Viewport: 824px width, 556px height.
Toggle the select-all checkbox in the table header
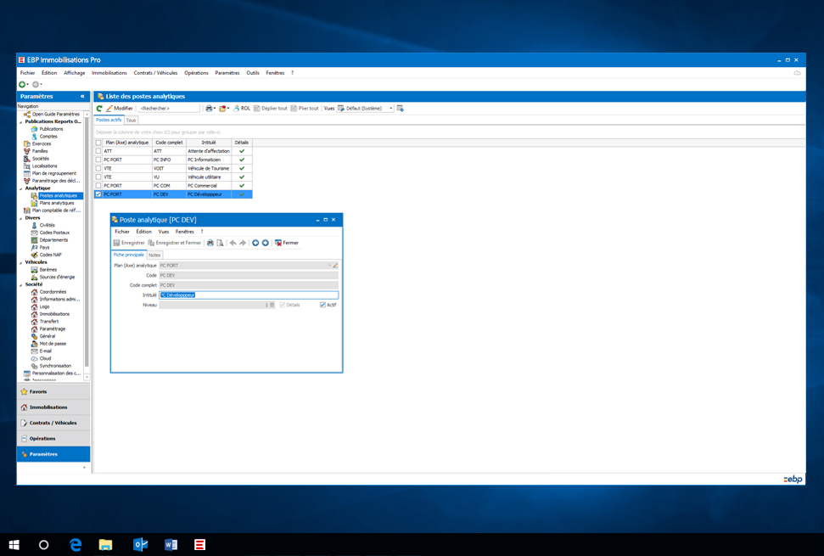(98, 143)
